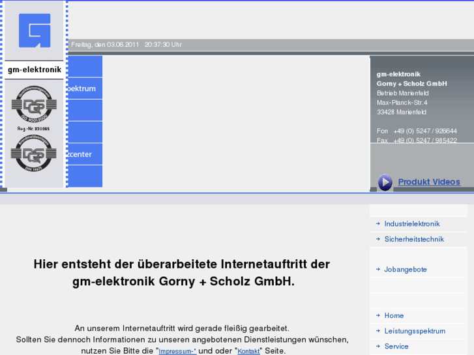Click the date and time text 'Freitag, den 03.06.2011'

point(105,45)
